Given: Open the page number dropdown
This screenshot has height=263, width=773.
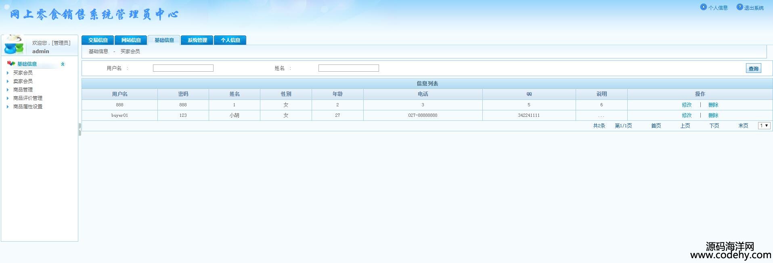Looking at the screenshot, I should (764, 126).
